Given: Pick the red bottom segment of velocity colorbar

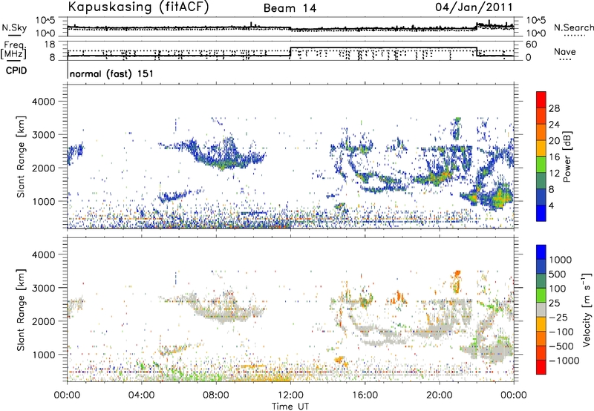Looking at the screenshot, I should (x=541, y=367).
